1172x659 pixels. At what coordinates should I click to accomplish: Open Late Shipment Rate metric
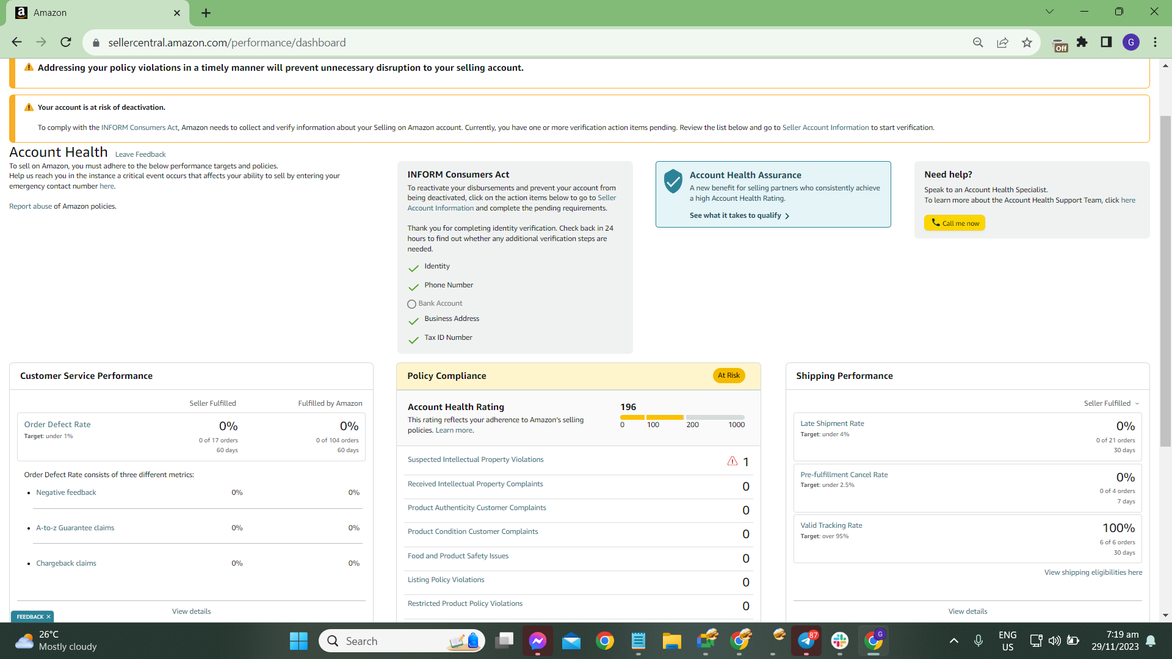(832, 423)
